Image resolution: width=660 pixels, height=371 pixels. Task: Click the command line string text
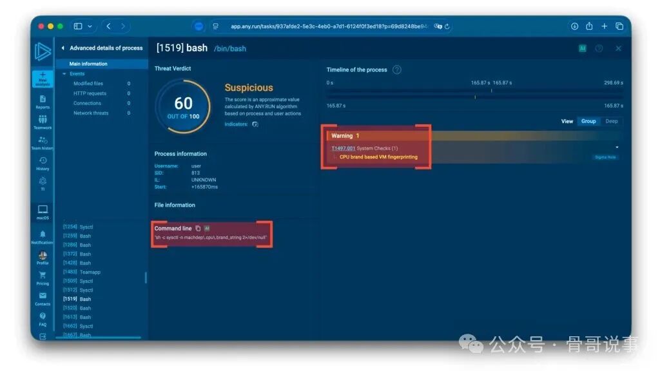pos(211,238)
